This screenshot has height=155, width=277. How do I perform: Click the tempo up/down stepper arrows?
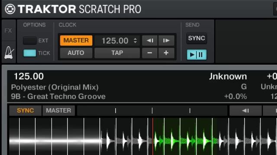[x=135, y=40]
